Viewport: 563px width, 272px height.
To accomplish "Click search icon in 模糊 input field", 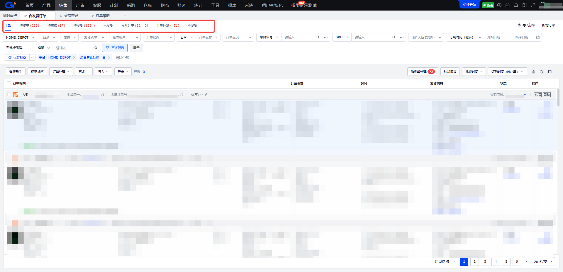I will tap(96, 48).
